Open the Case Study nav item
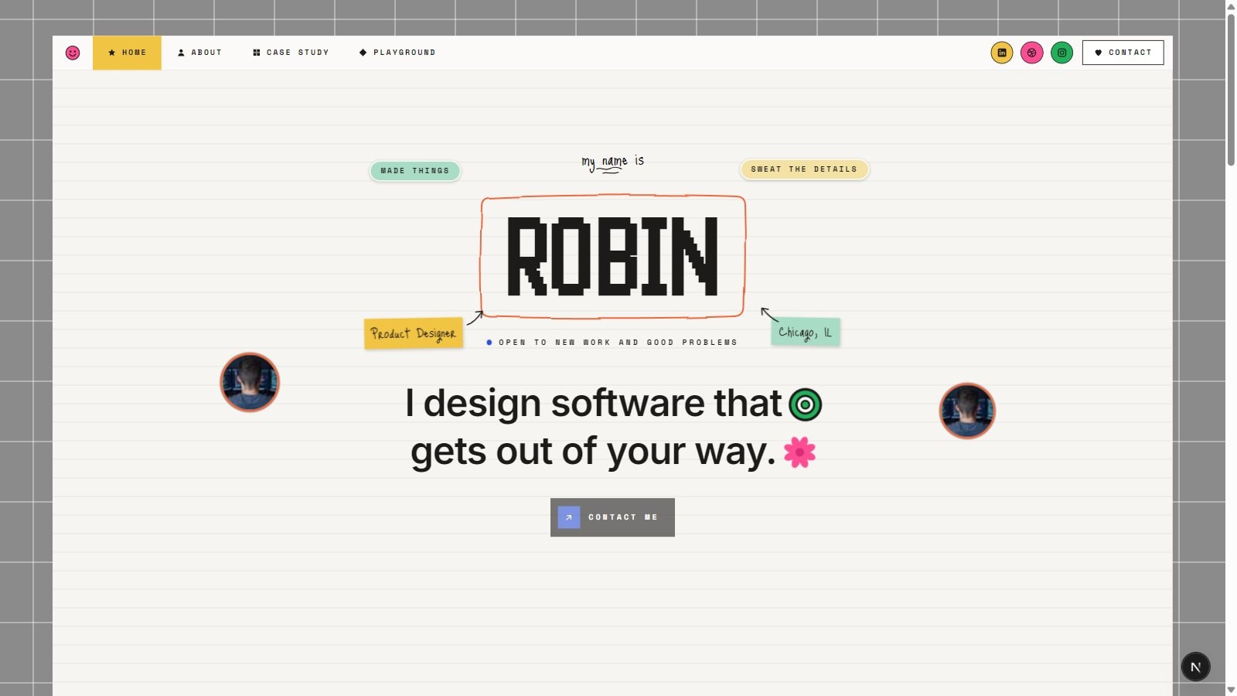Image resolution: width=1237 pixels, height=696 pixels. click(291, 53)
